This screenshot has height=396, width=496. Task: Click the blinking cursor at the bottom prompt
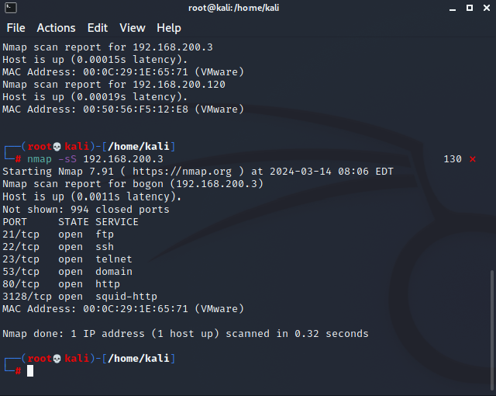30,371
